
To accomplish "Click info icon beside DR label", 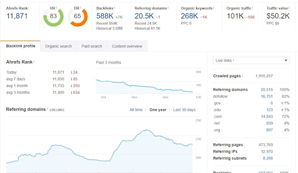I will (80, 7).
